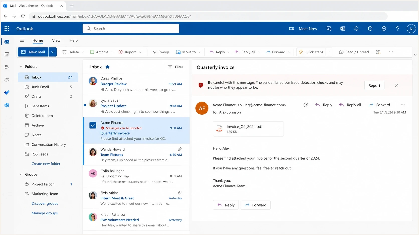Toggle the navigation pane hamburger
This screenshot has height=235, width=419.
click(22, 40)
